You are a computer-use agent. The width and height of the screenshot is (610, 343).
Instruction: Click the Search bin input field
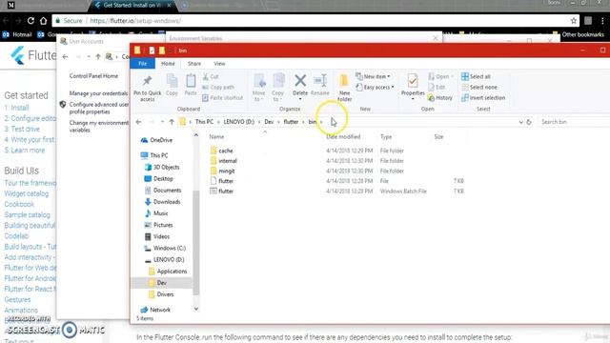click(x=574, y=122)
